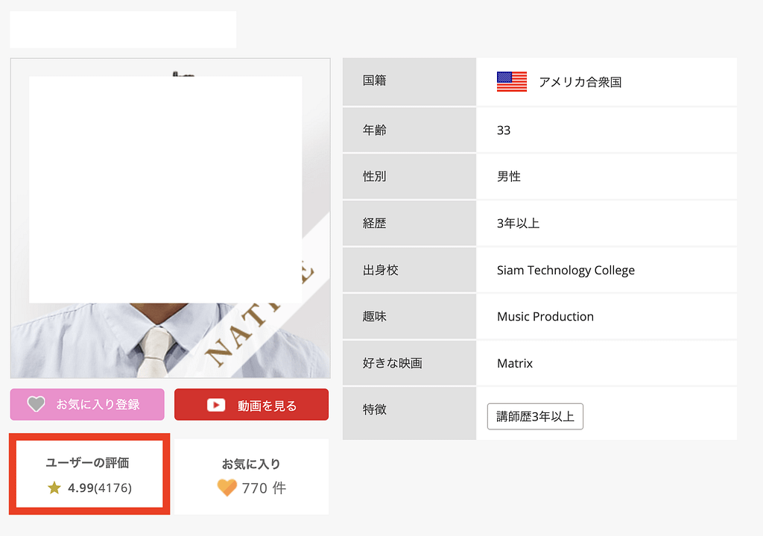This screenshot has height=536, width=763.
Task: Click the gray heart icon on お気に入り登録
Action: point(36,404)
